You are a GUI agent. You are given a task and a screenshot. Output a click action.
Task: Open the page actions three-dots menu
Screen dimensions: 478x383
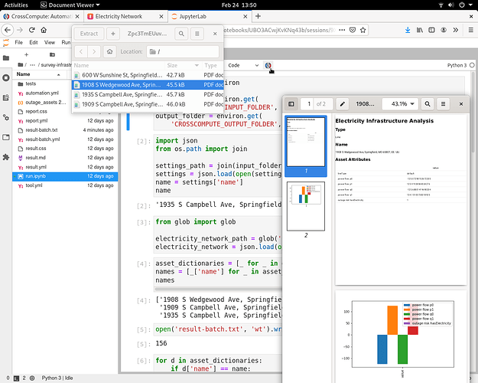click(342, 30)
